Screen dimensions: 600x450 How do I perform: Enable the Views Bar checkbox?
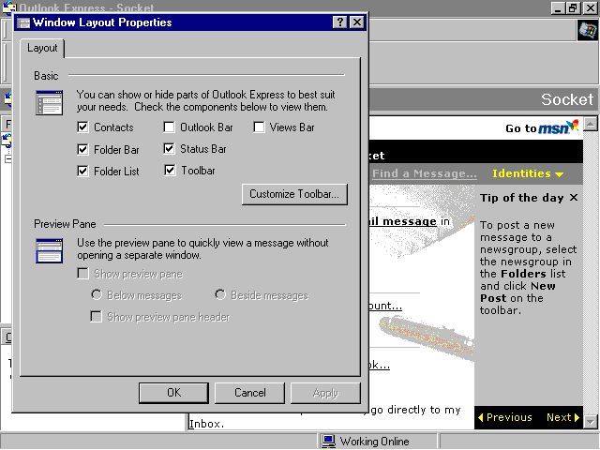point(259,127)
